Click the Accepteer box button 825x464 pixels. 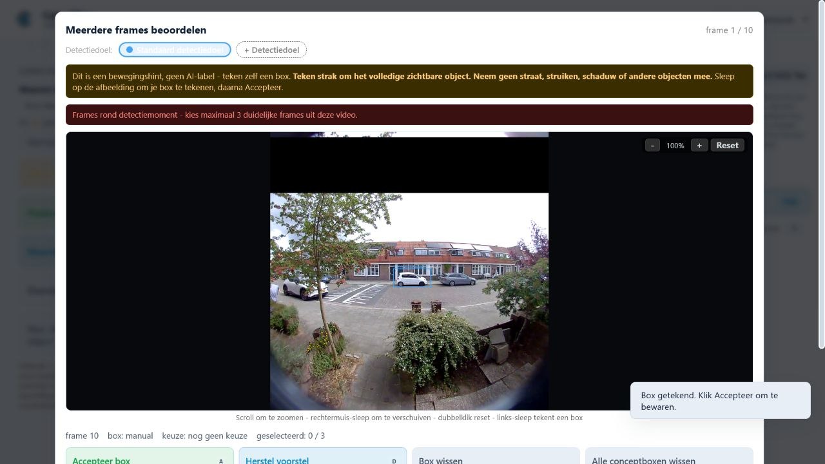pyautogui.click(x=150, y=456)
